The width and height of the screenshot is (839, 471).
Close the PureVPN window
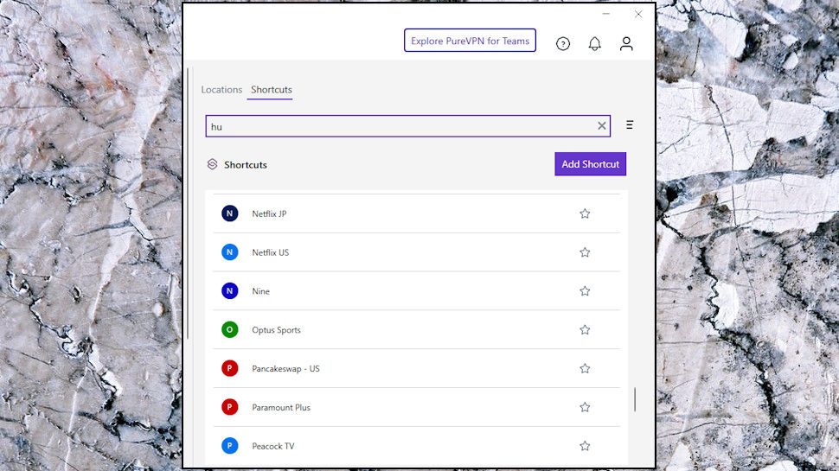(x=638, y=14)
